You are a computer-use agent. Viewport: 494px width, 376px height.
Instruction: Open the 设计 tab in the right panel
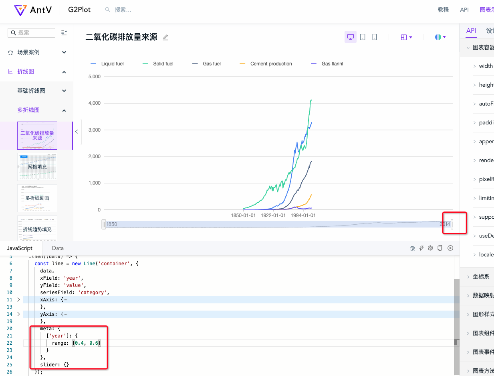pyautogui.click(x=490, y=30)
